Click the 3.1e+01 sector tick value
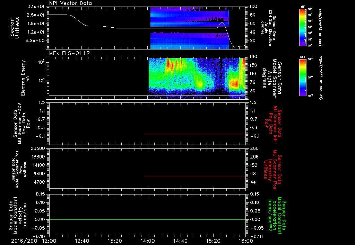 pos(36,7)
